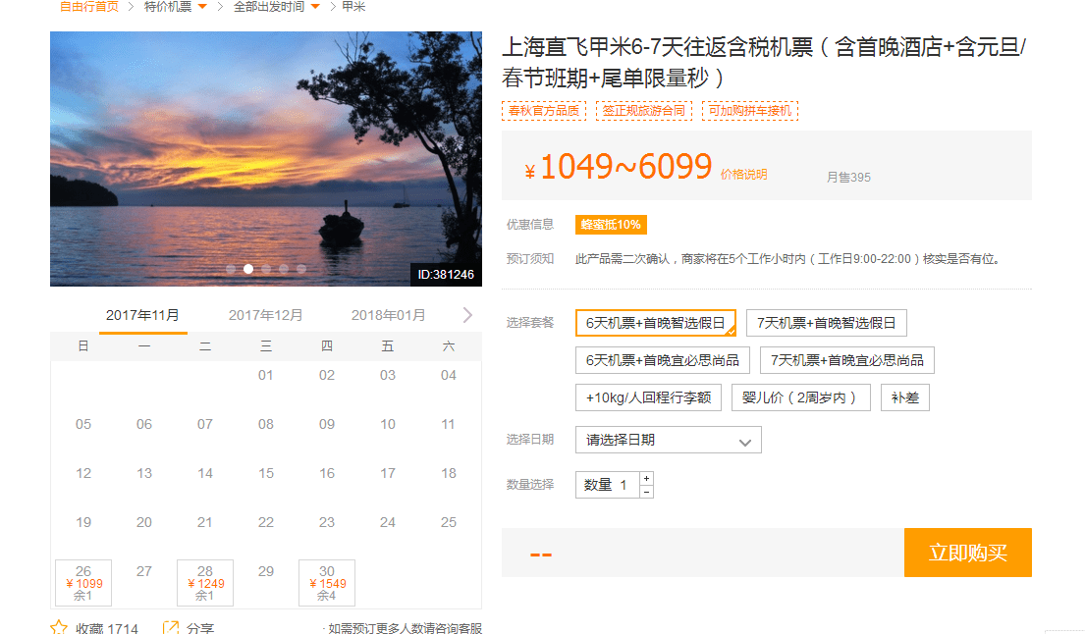
Task: Click calendar date 15
Action: tap(266, 473)
